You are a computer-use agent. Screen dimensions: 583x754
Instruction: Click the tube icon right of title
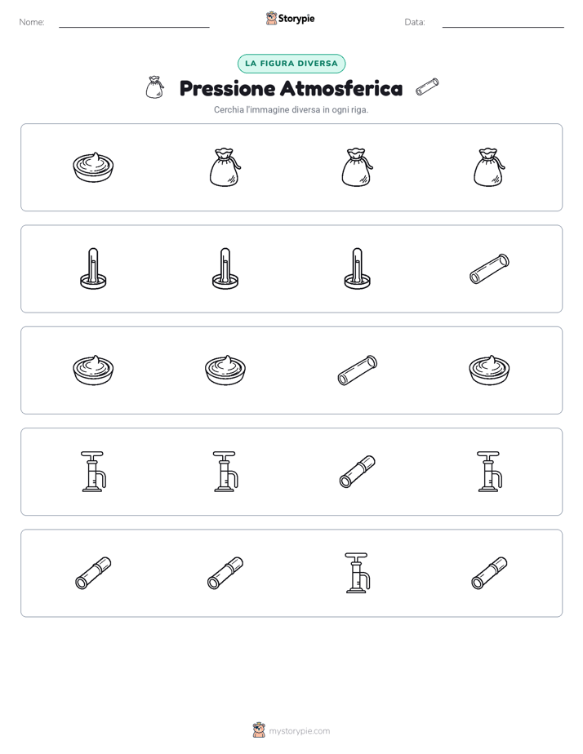427,87
